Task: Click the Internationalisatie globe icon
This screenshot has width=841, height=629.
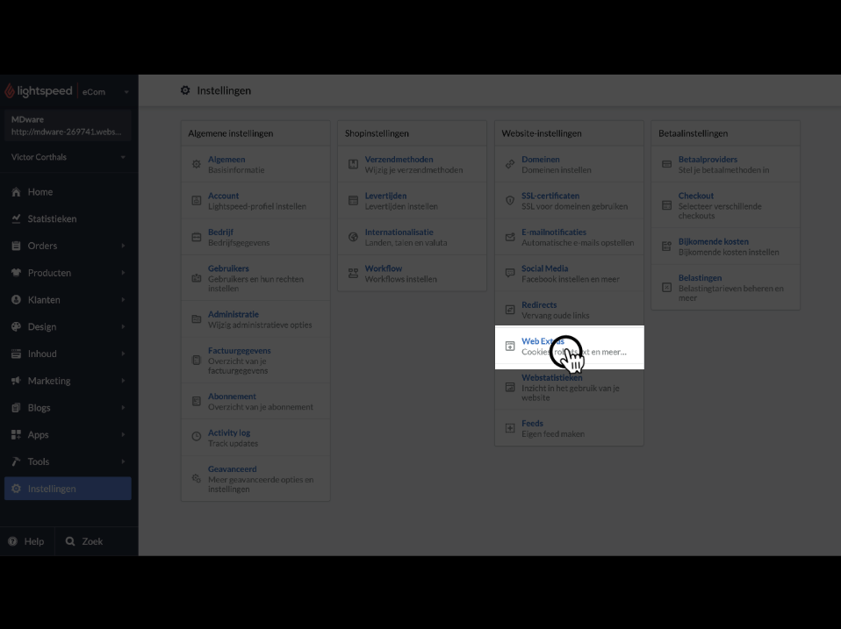Action: (353, 237)
